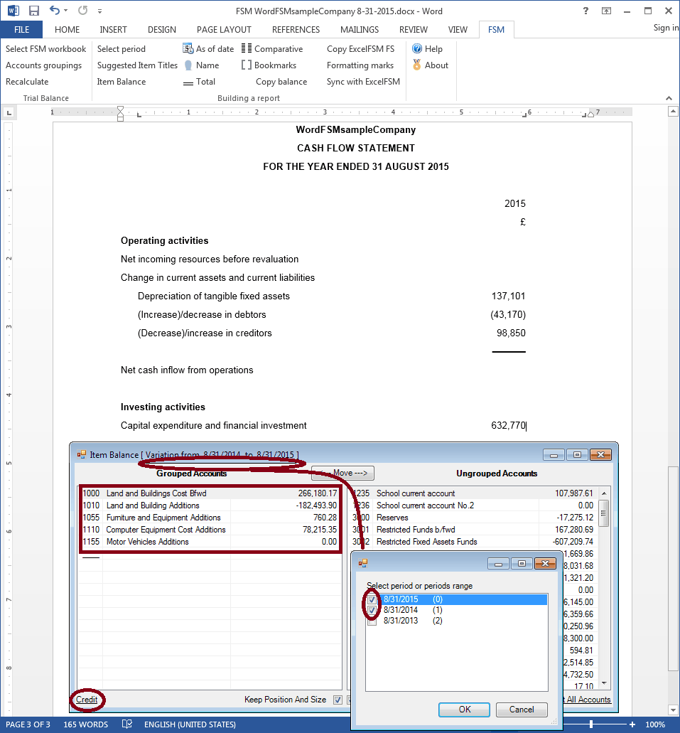This screenshot has height=733, width=680.
Task: Toggle Formatting marks
Action: click(360, 65)
